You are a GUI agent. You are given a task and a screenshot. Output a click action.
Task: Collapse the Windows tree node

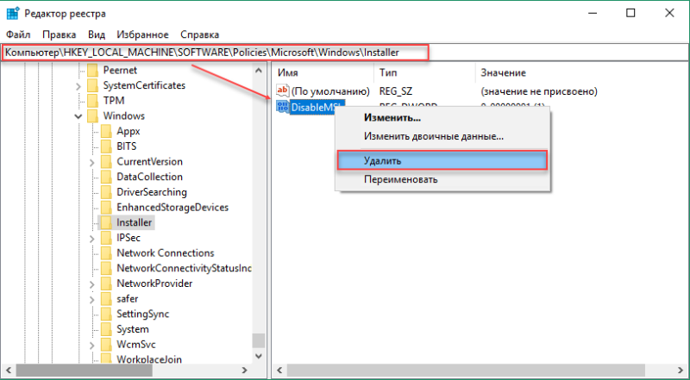tap(78, 116)
